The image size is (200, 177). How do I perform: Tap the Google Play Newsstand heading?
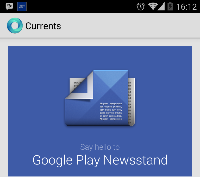coord(100,160)
